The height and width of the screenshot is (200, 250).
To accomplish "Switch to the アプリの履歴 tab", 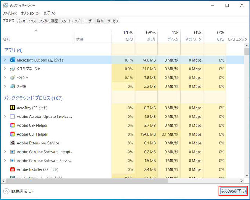I will point(48,21).
